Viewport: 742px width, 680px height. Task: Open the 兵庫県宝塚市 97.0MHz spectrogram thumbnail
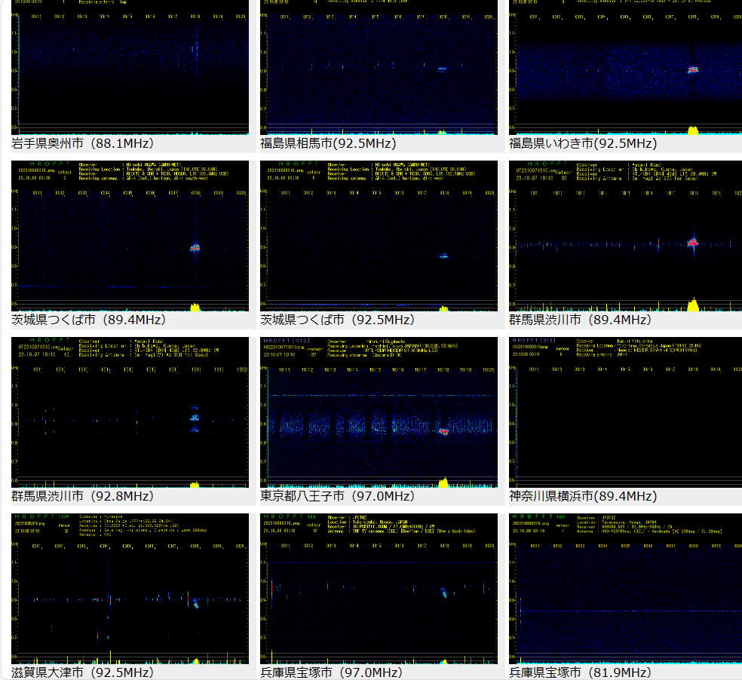379,589
